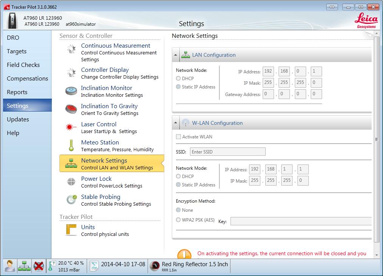Open Meteo Station via its thermometer icon
This screenshot has width=383, height=276.
tap(72, 146)
